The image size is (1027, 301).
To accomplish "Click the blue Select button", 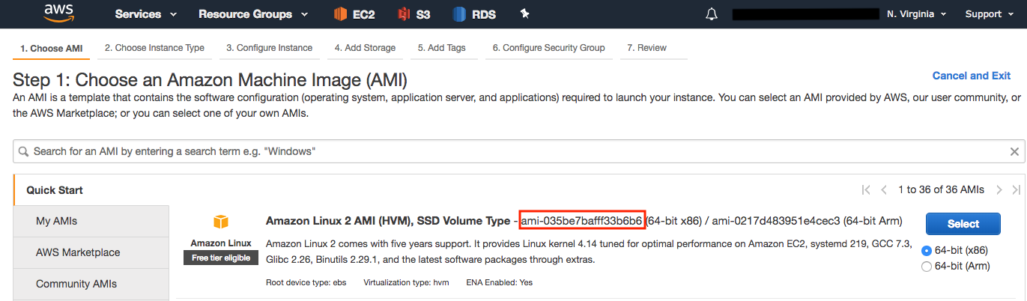I will tap(963, 223).
